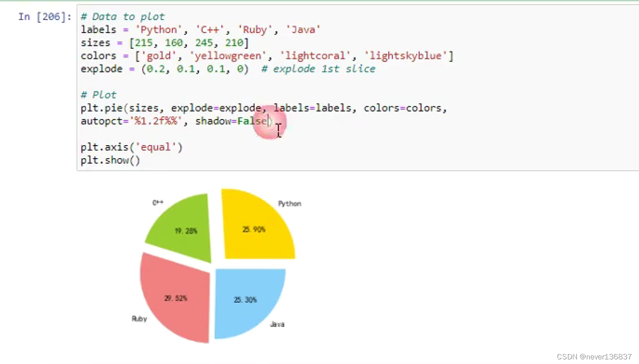Click the '# Plot' comment line
The image size is (639, 364).
(x=98, y=95)
